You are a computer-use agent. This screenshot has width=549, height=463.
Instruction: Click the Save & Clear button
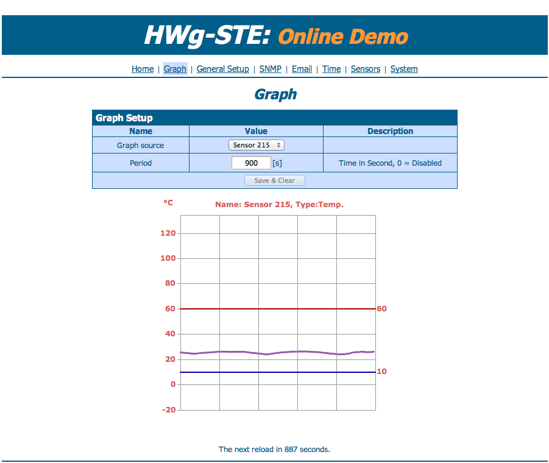coord(274,180)
